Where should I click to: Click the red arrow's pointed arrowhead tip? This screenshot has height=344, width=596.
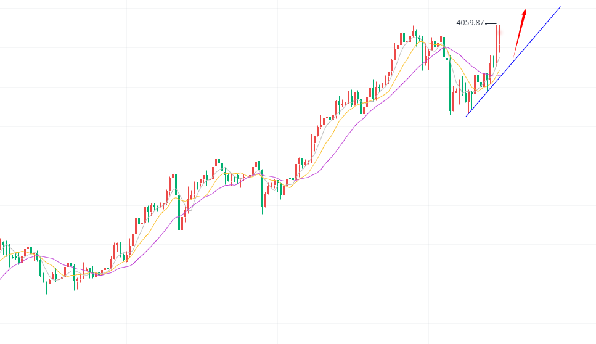click(x=525, y=10)
